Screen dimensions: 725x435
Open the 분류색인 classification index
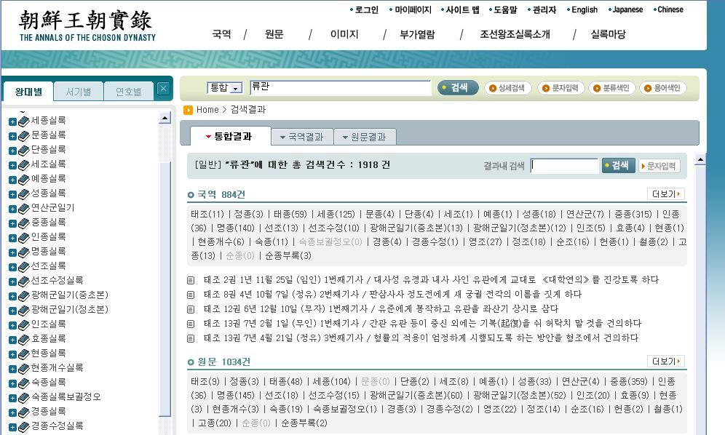click(611, 88)
